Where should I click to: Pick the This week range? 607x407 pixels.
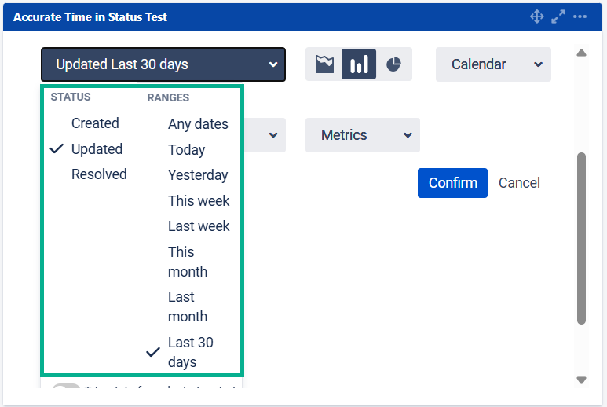pyautogui.click(x=199, y=200)
